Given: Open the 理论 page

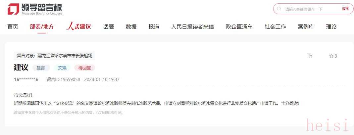Looking at the screenshot, I should tap(331, 27).
